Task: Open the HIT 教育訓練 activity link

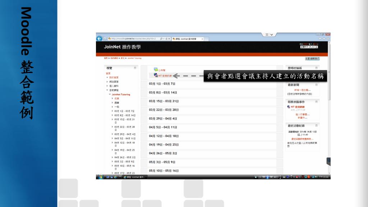Action: tap(165, 76)
